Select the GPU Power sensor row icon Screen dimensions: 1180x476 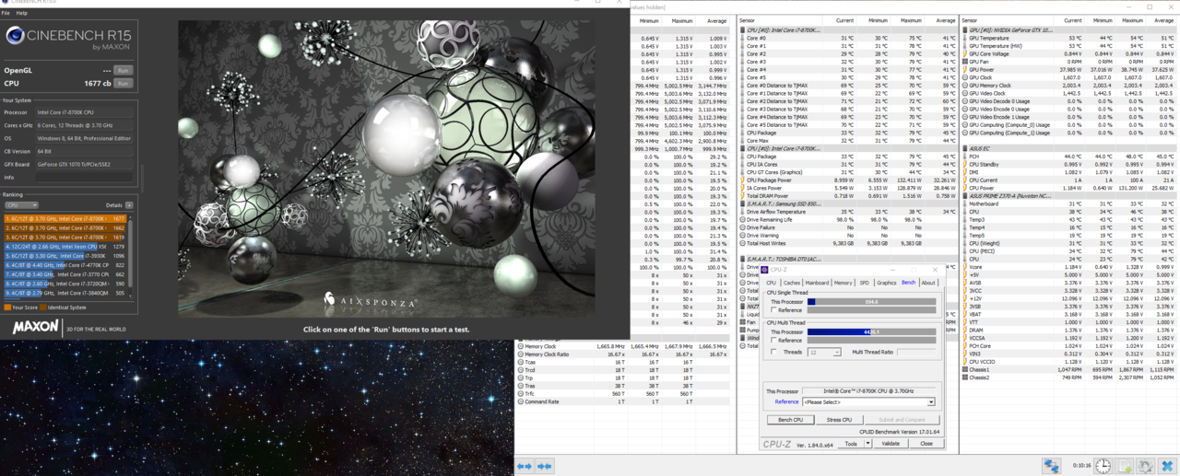[965, 69]
